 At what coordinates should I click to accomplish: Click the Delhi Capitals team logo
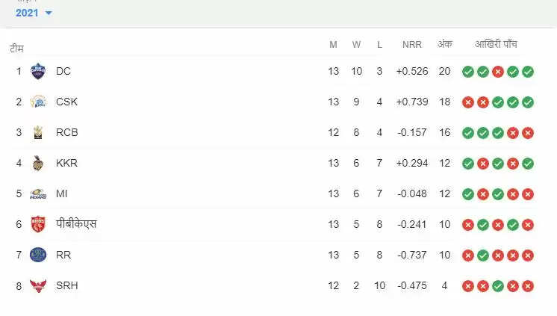pyautogui.click(x=38, y=72)
